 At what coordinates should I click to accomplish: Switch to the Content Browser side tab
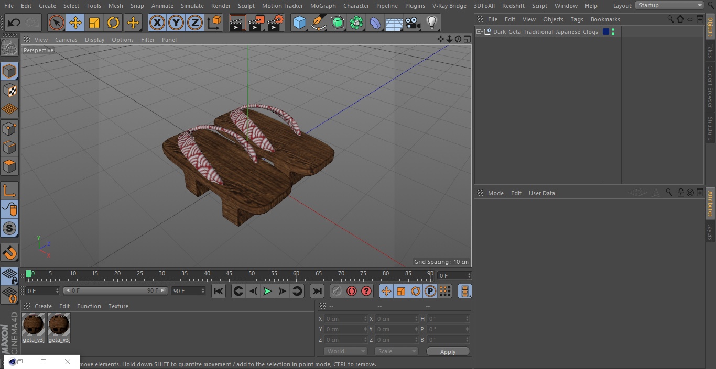click(x=710, y=86)
